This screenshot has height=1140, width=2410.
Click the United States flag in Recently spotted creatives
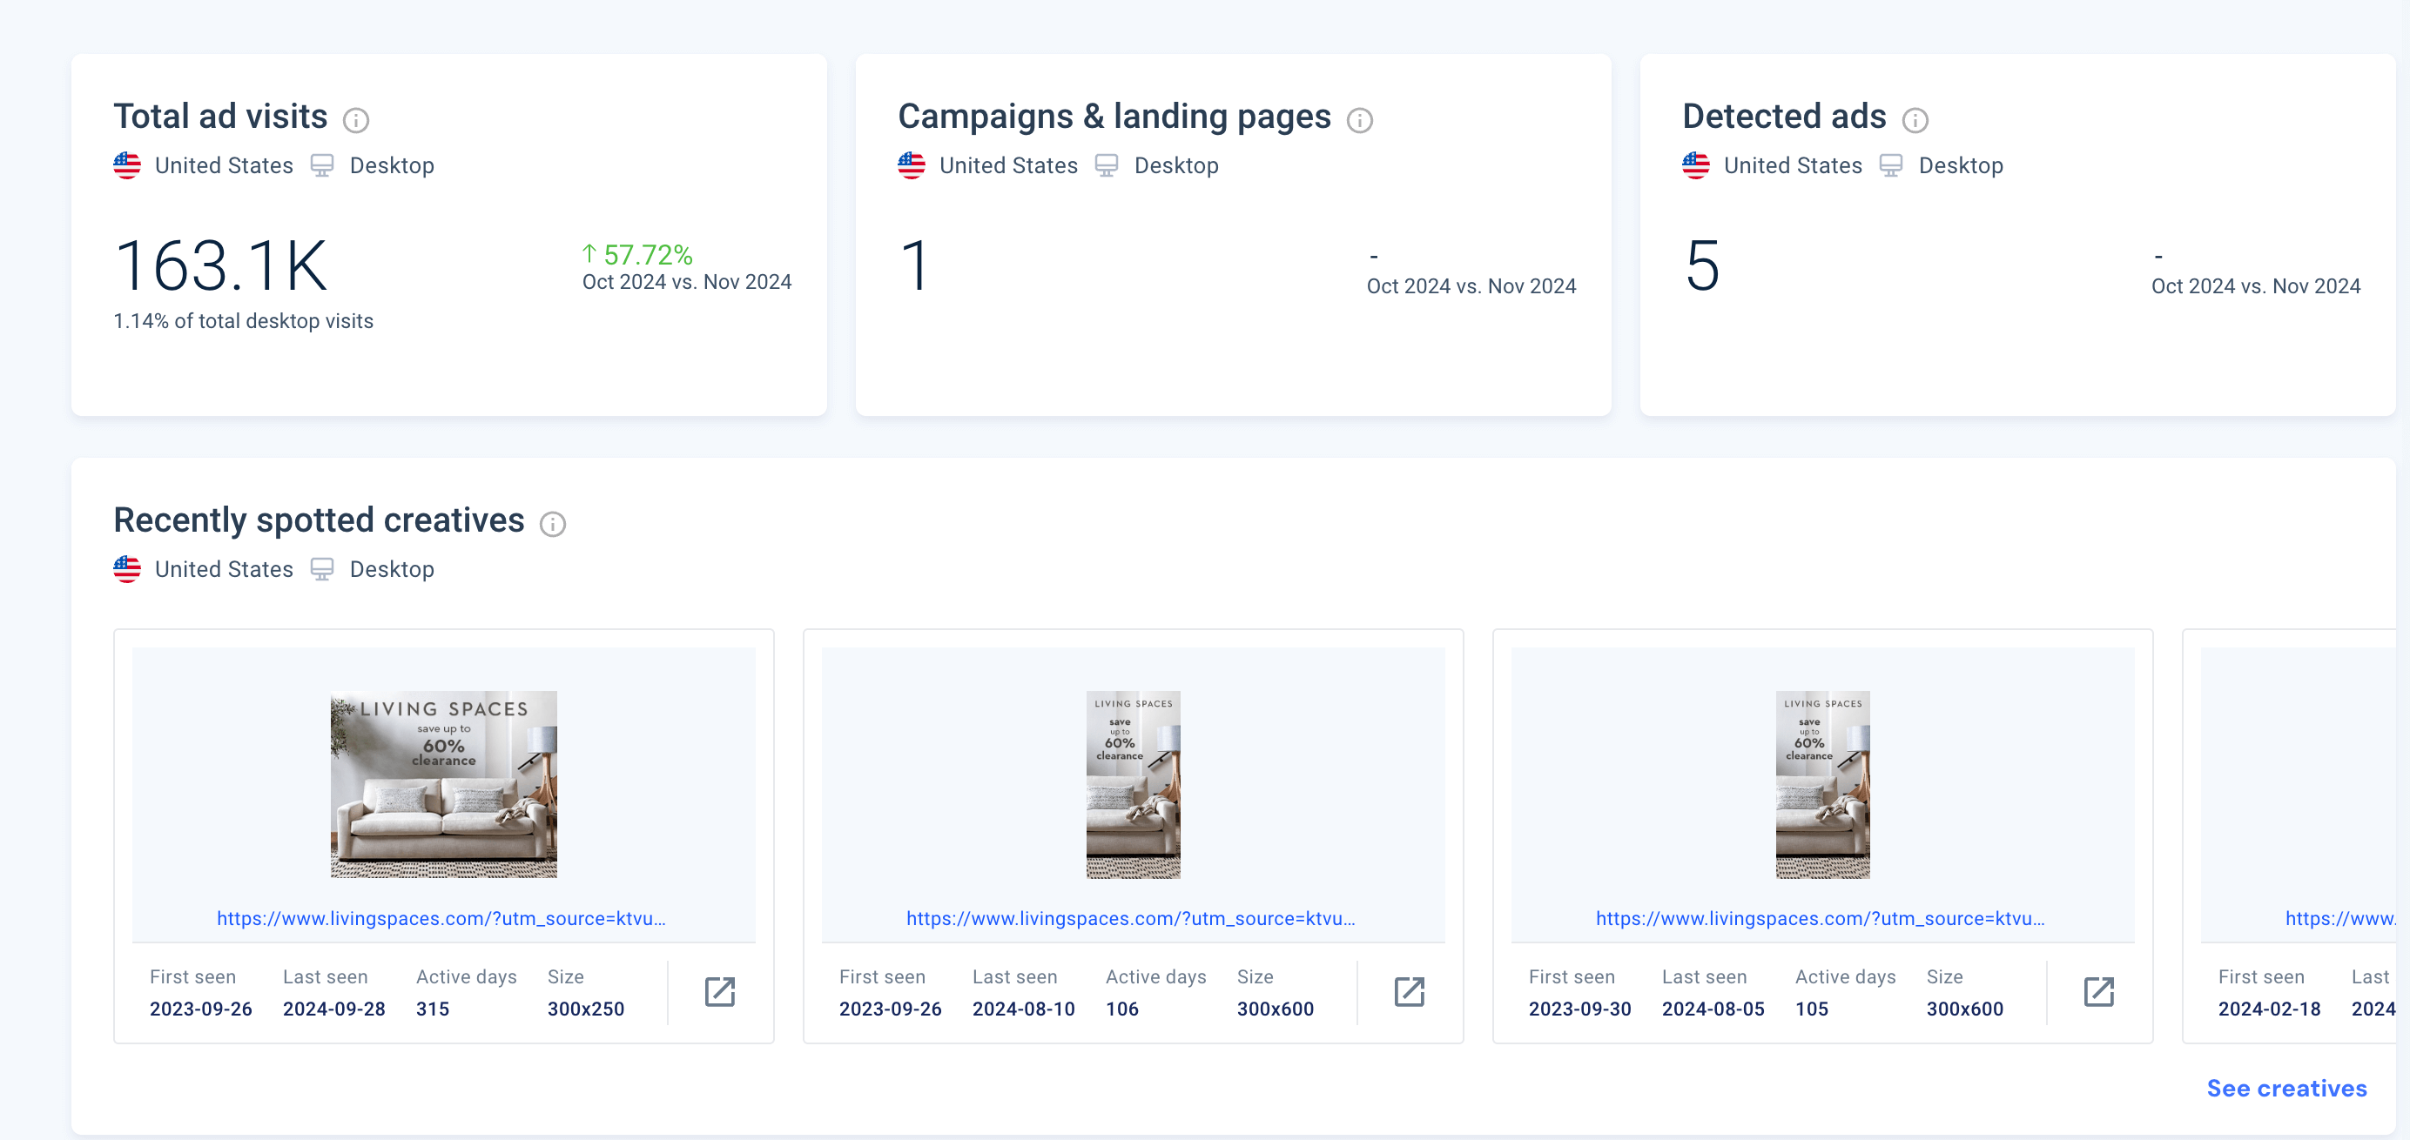tap(127, 568)
